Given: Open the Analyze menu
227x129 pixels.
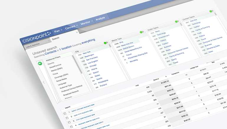Looking at the screenshot, I should coord(100,18).
